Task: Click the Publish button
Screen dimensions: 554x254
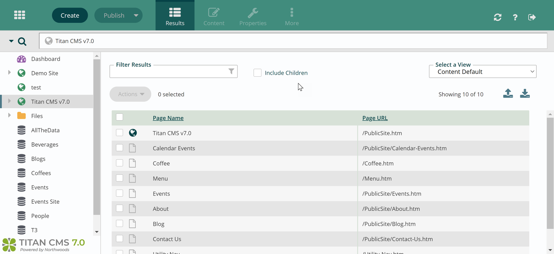Action: [114, 15]
